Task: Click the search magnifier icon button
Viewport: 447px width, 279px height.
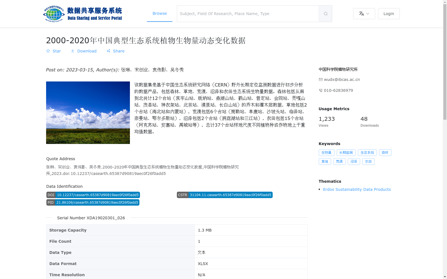Action: tap(325, 14)
